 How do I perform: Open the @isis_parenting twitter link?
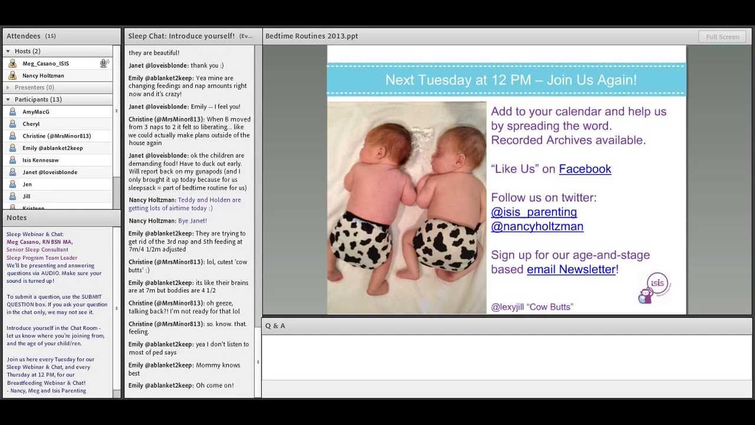coord(534,212)
